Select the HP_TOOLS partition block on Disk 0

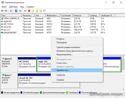(x=27, y=64)
